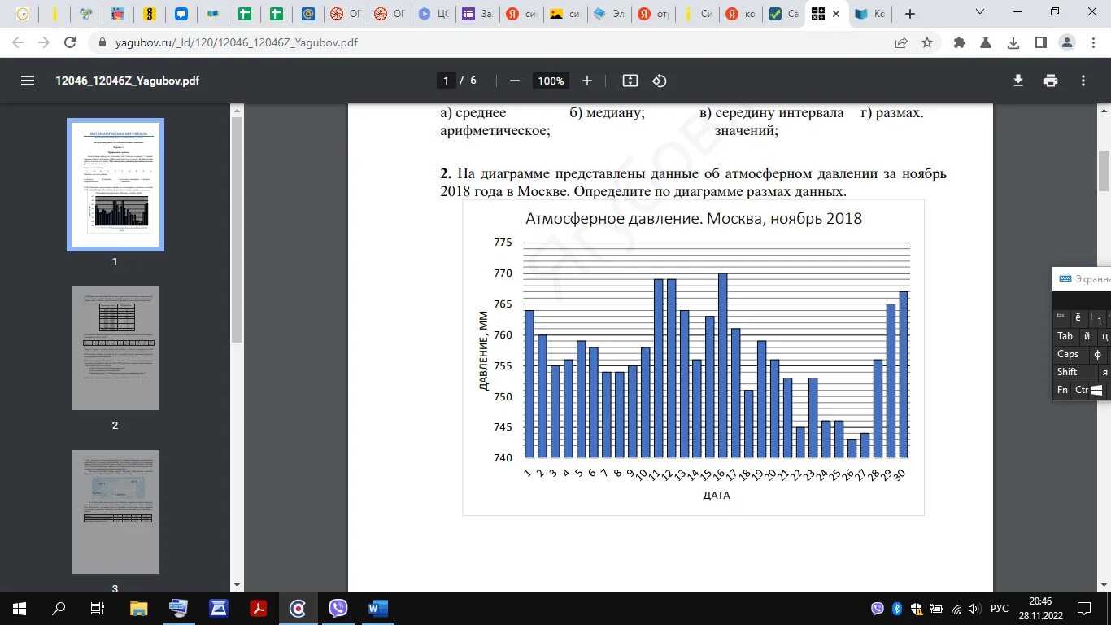Zoom out the PDF with the minus icon

tap(514, 81)
